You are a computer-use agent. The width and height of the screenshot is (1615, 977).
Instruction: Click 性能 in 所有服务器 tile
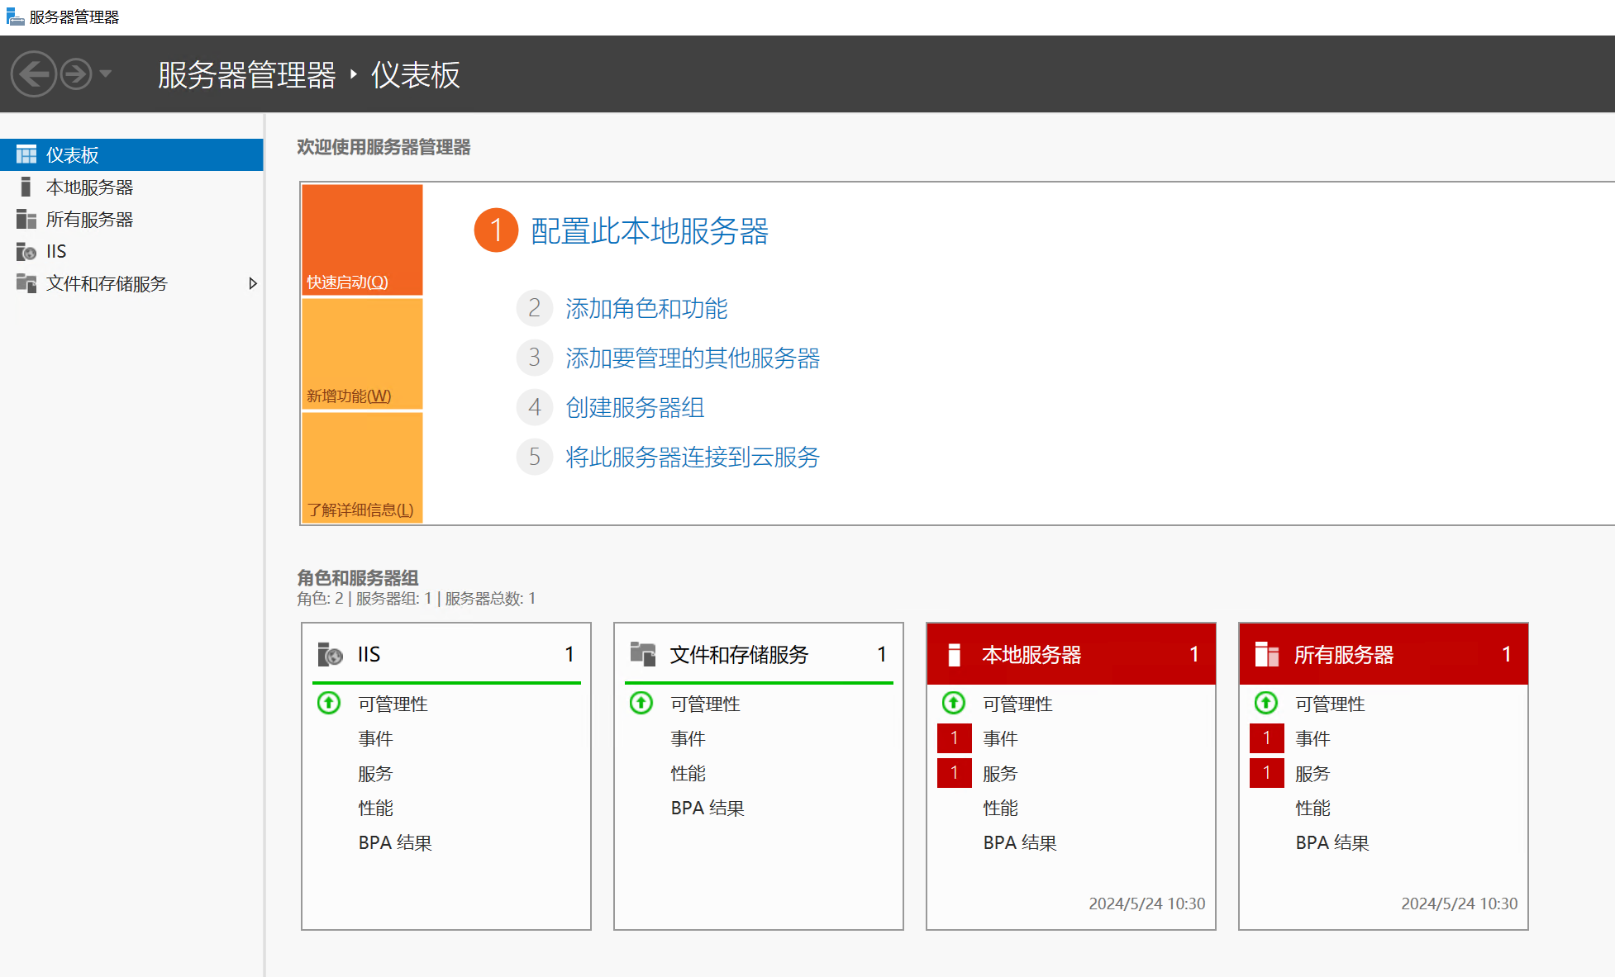click(1312, 808)
